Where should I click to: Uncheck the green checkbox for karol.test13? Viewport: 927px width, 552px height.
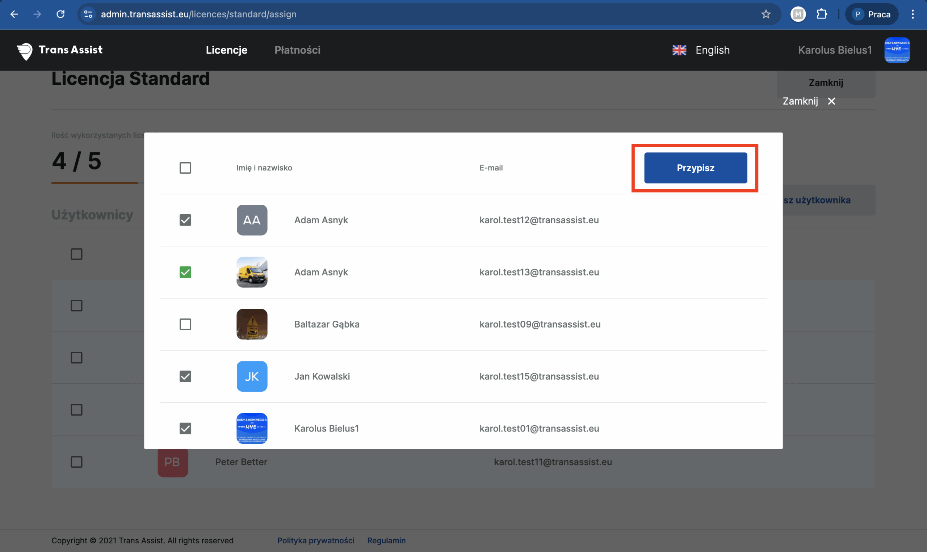point(185,272)
